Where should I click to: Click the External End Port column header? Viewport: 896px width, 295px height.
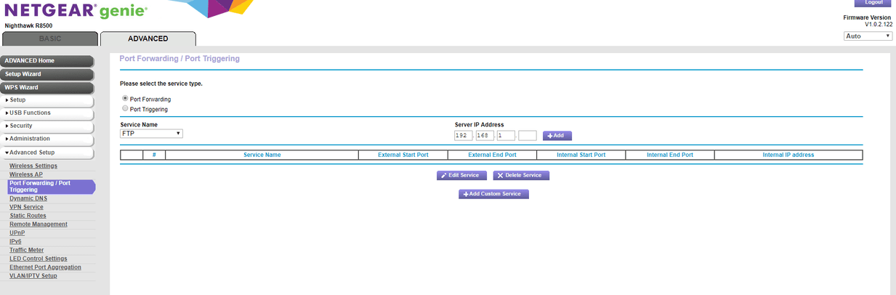[492, 155]
